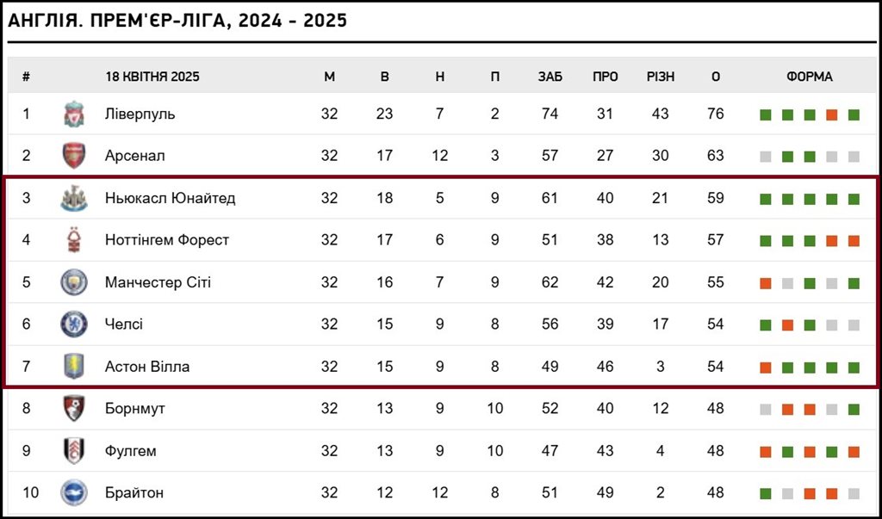882x519 pixels.
Task: Select the Nottingham Forest tree crest
Action: 74,240
